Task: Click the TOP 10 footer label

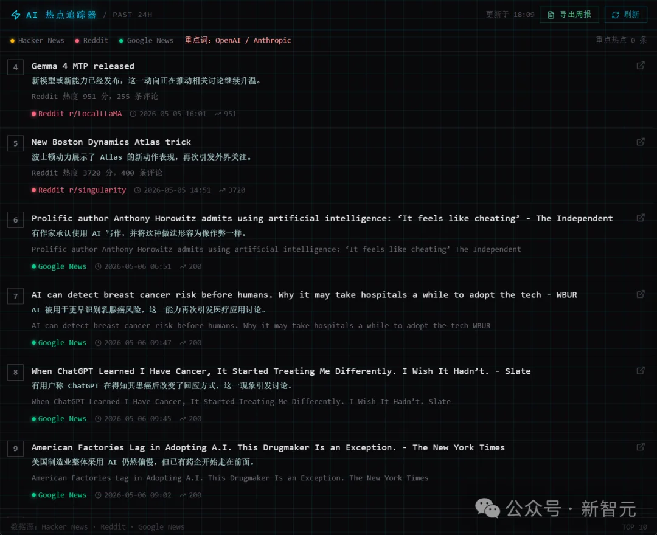Action: (634, 527)
